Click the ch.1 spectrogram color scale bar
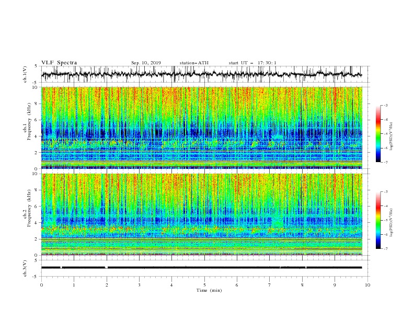 point(378,134)
